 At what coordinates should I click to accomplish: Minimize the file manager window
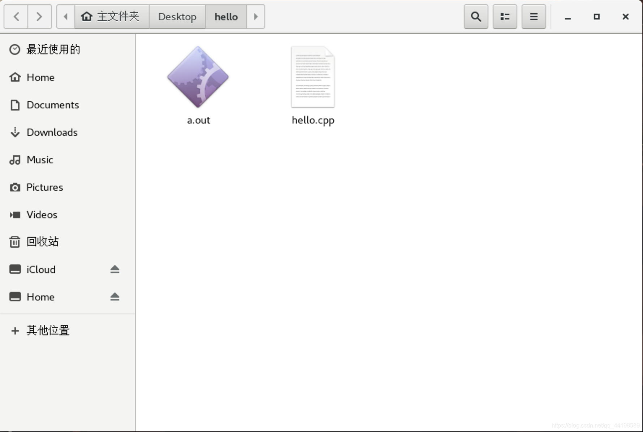click(x=568, y=17)
